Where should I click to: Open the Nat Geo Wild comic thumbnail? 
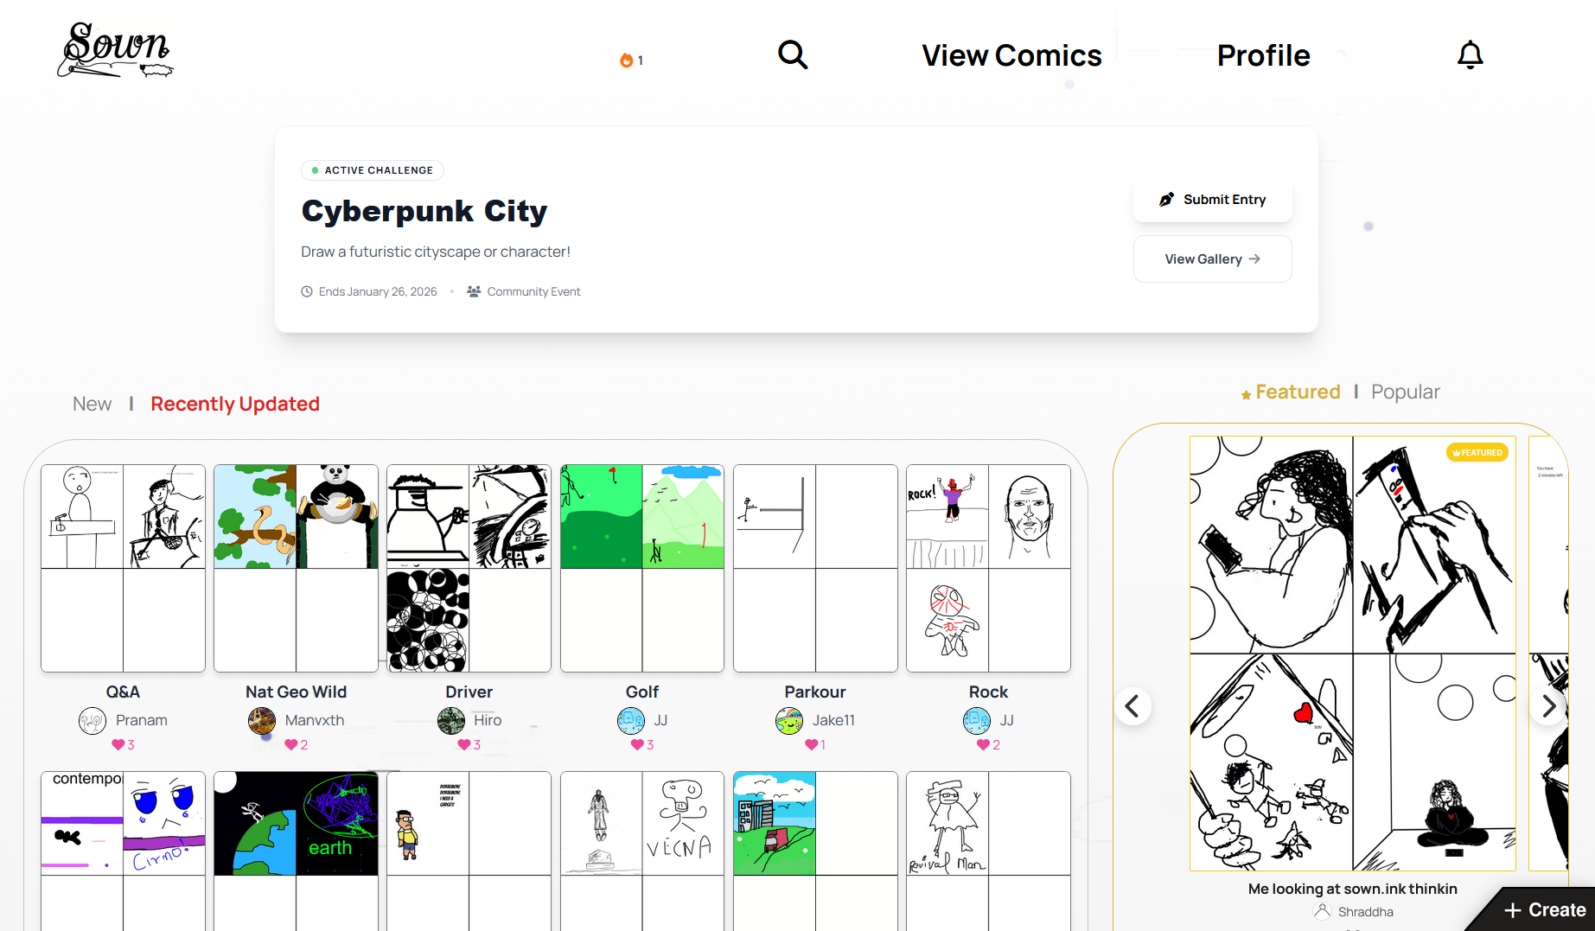tap(296, 568)
